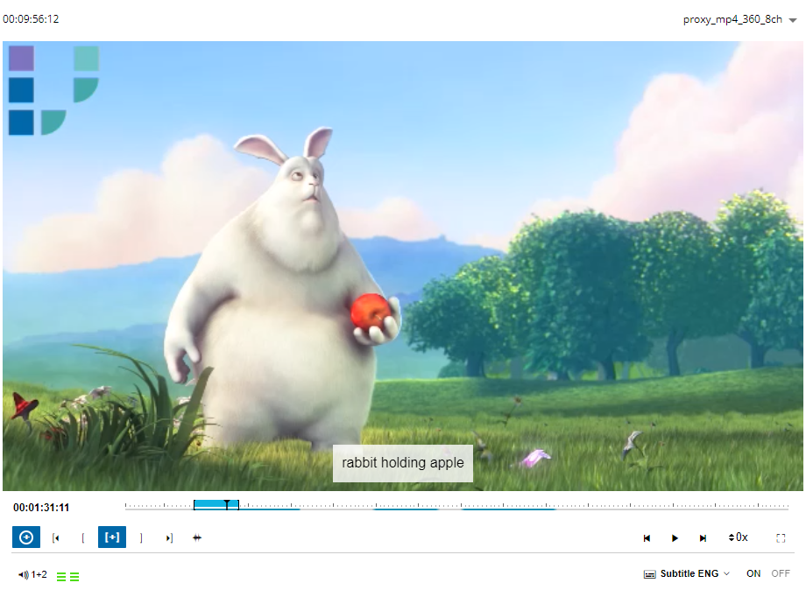The image size is (806, 597).
Task: Jump to the out point
Action: (x=169, y=538)
